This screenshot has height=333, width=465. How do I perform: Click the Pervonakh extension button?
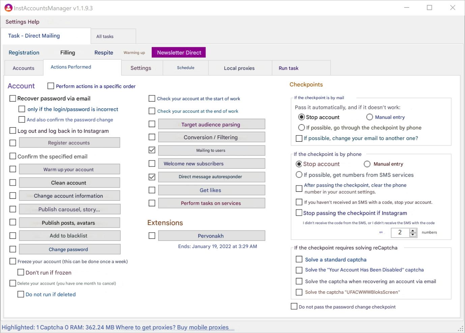(x=211, y=236)
